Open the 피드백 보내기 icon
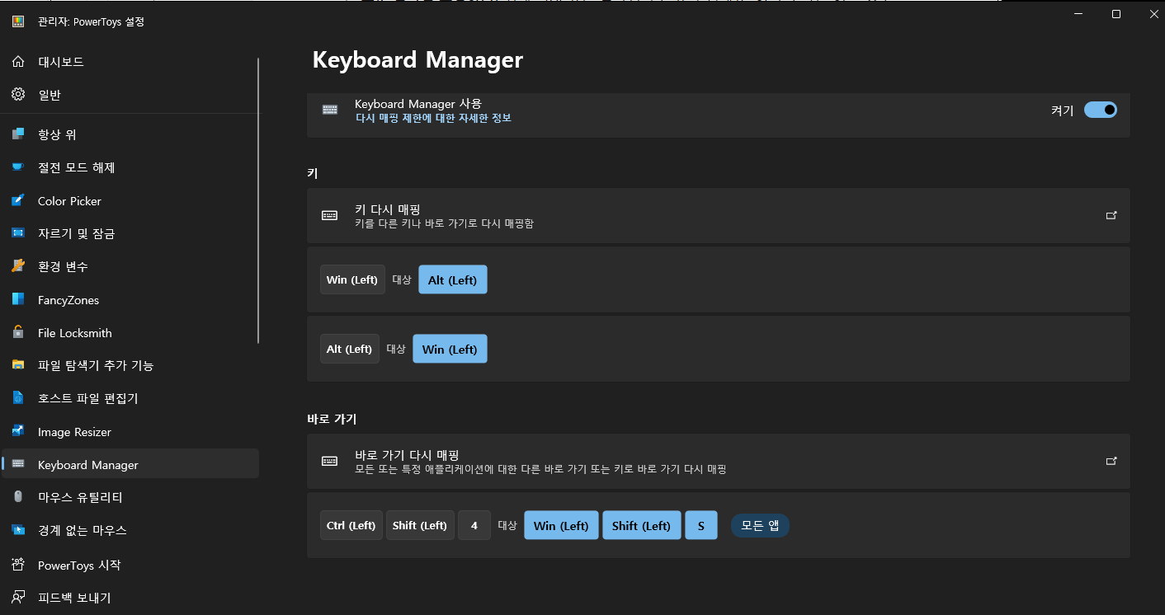Viewport: 1165px width, 615px height. click(x=18, y=598)
